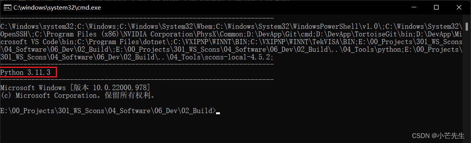Click the Python 3.11.3 version line
Viewport: 471px width, 143px height.
click(25, 72)
